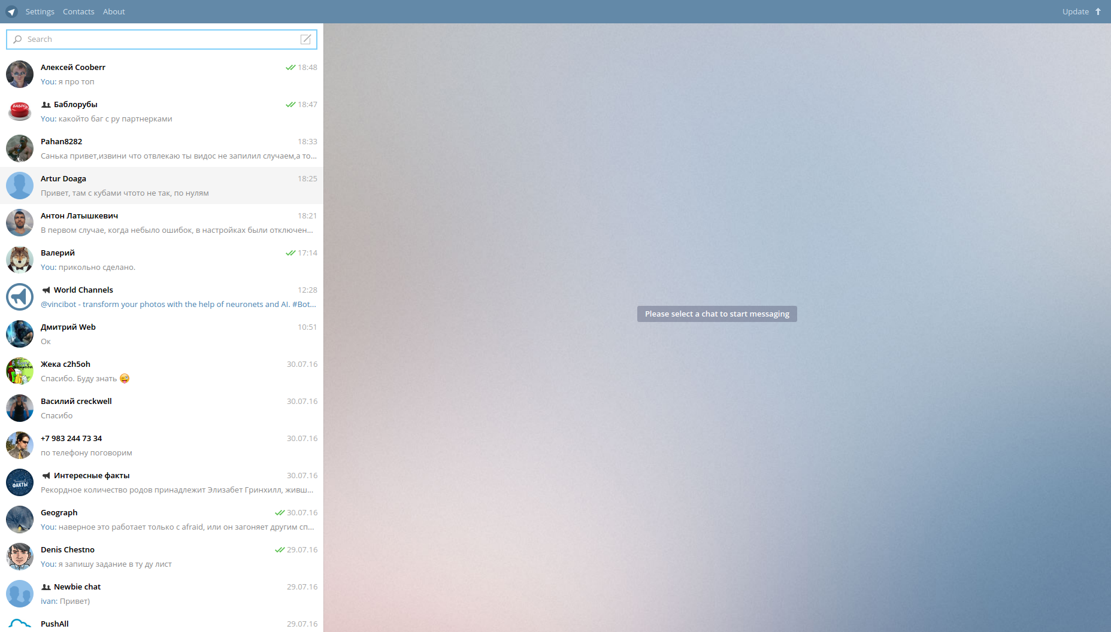Open Алексей Cooberr avatar
This screenshot has width=1111, height=632.
pyautogui.click(x=20, y=74)
